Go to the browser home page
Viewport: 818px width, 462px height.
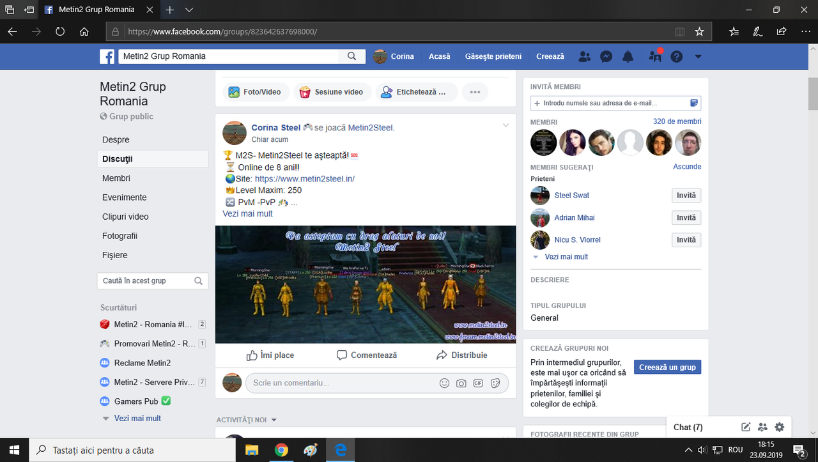coord(84,31)
